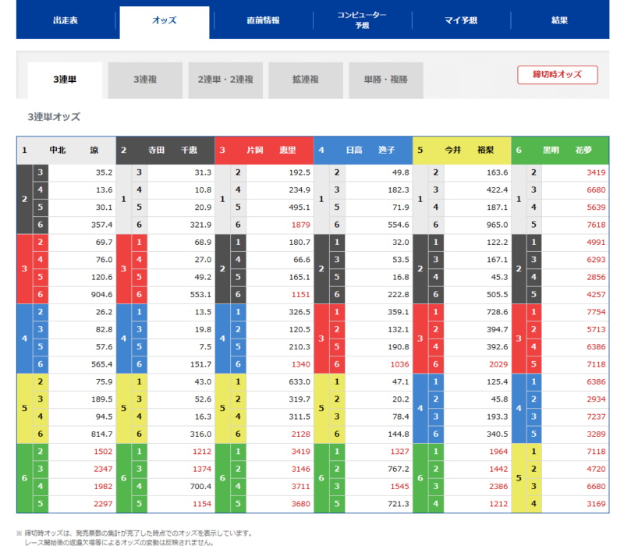This screenshot has height=546, width=624.
Task: Go to the マイ予想 tab
Action: pyautogui.click(x=460, y=20)
